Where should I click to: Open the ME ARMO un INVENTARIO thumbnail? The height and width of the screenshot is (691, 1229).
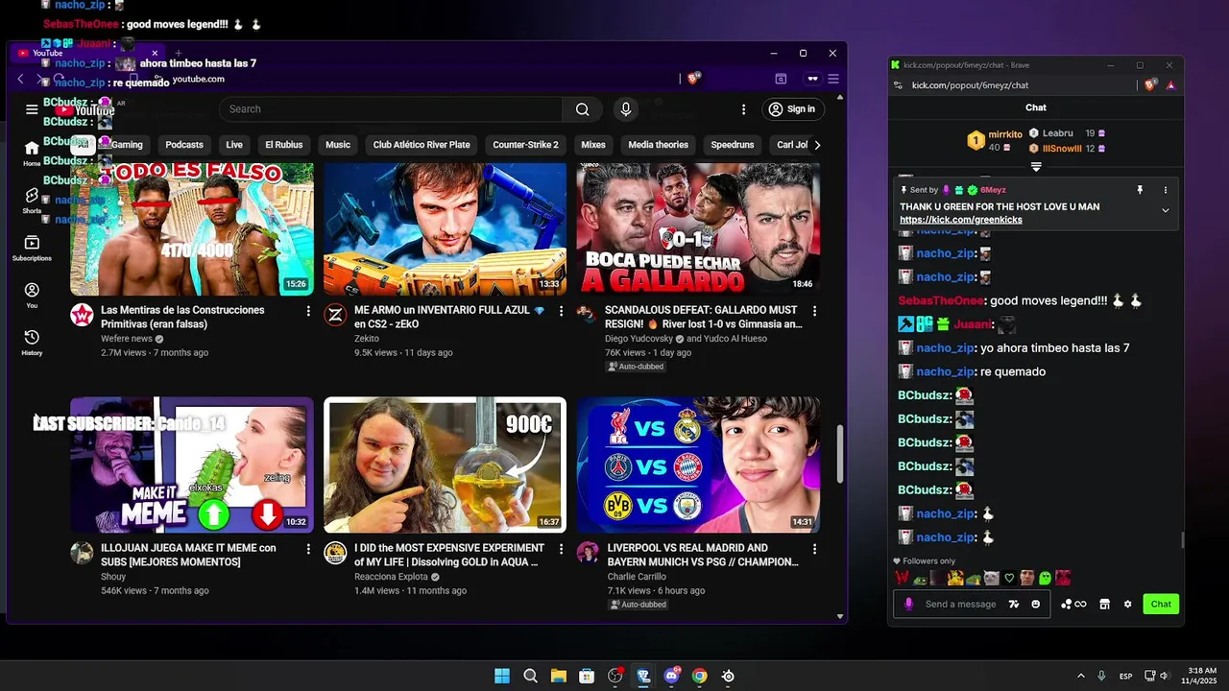pyautogui.click(x=445, y=228)
